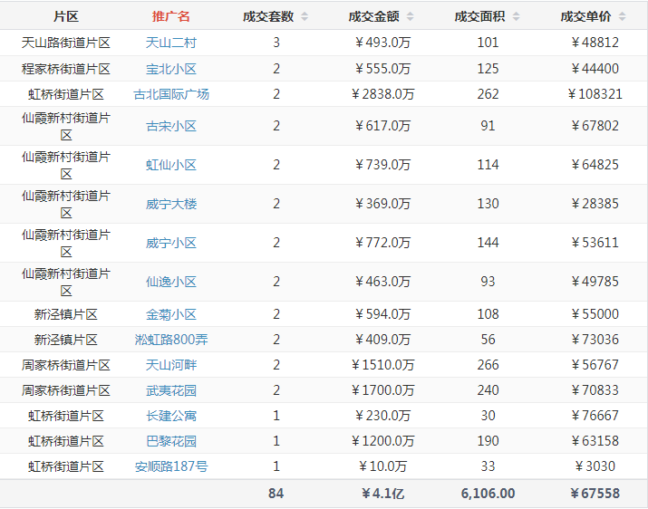This screenshot has width=648, height=509.
Task: Select the ￥108321 unit price cell
Action: pos(595,94)
